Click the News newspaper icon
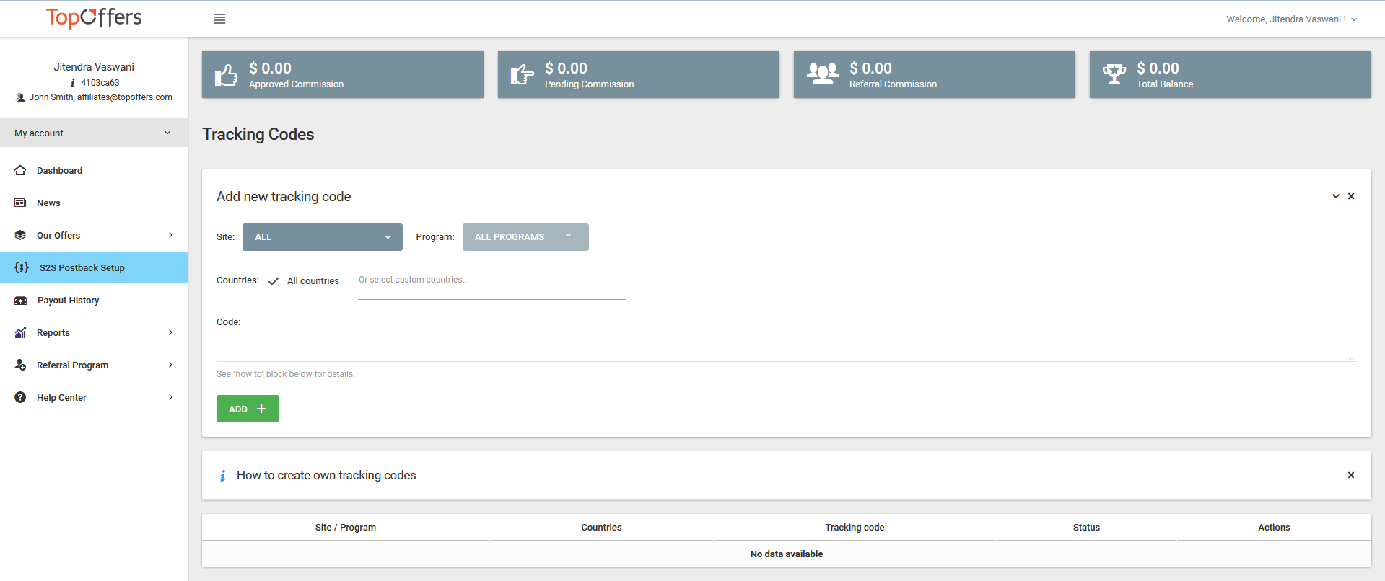The height and width of the screenshot is (581, 1385). (20, 203)
